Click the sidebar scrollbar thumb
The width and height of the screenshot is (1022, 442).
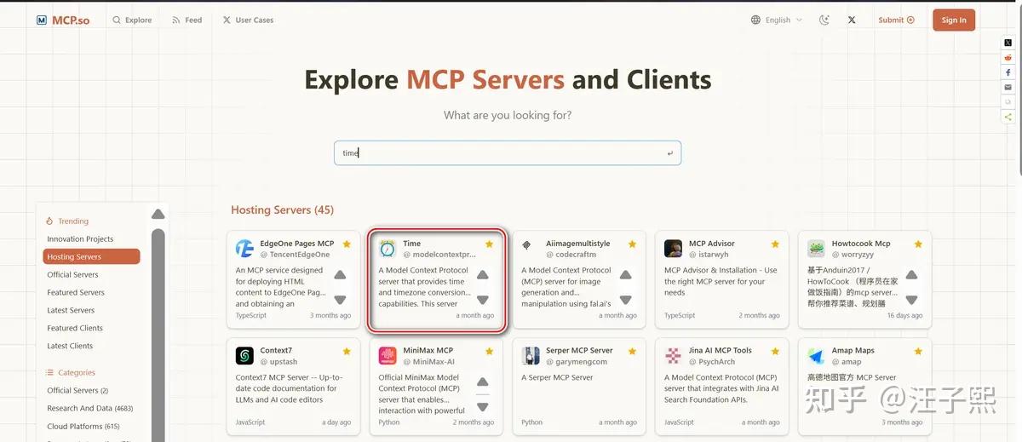[158, 335]
